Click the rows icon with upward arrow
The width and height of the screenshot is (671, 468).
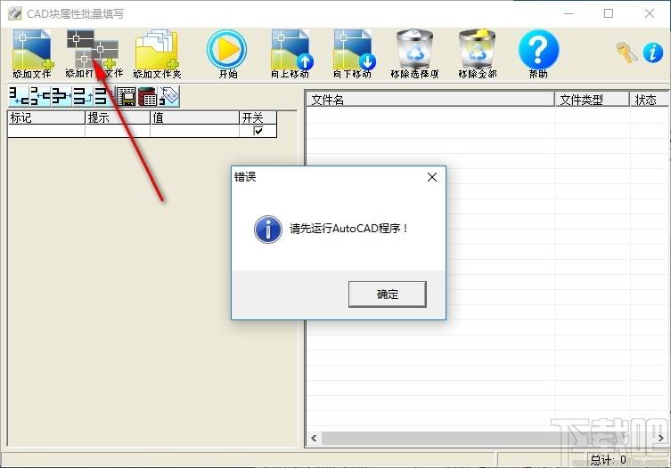point(83,96)
